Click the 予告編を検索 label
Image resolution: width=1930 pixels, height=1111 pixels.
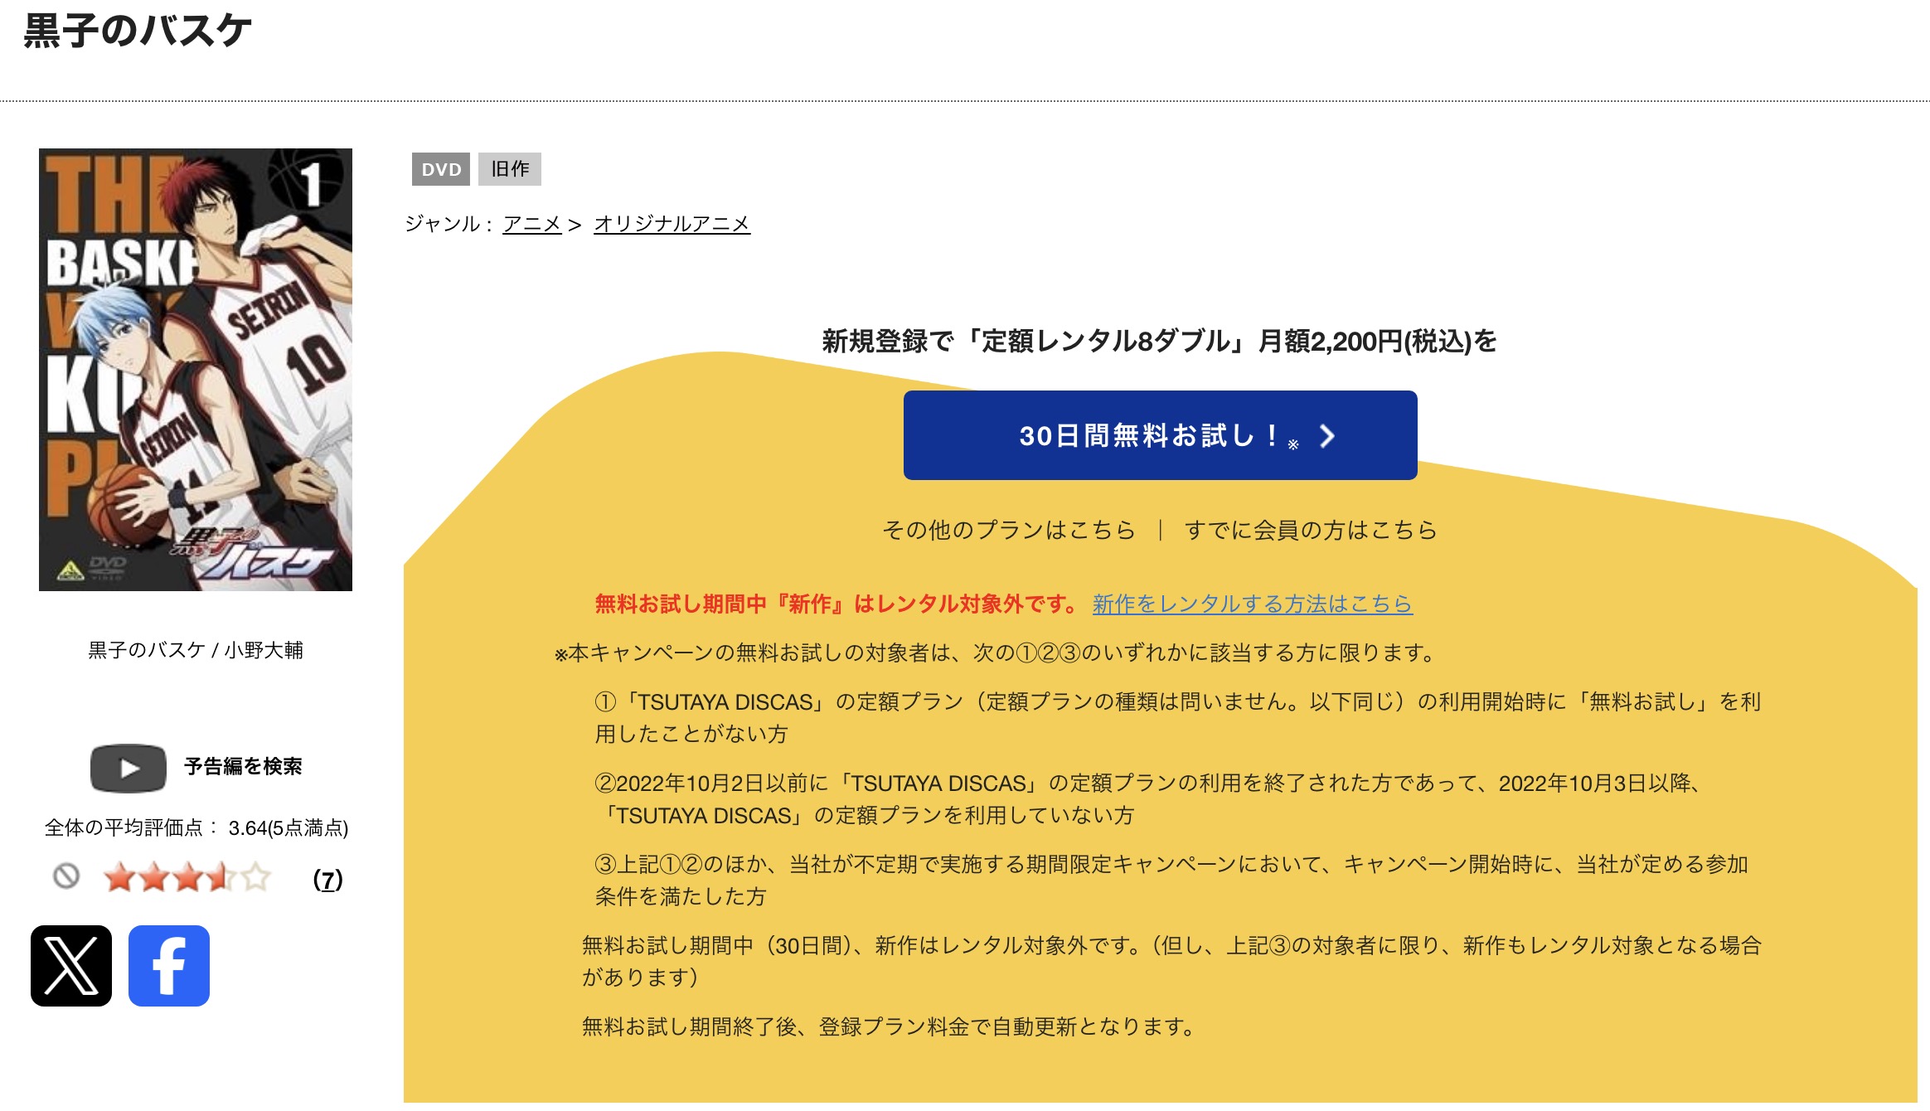pyautogui.click(x=243, y=766)
